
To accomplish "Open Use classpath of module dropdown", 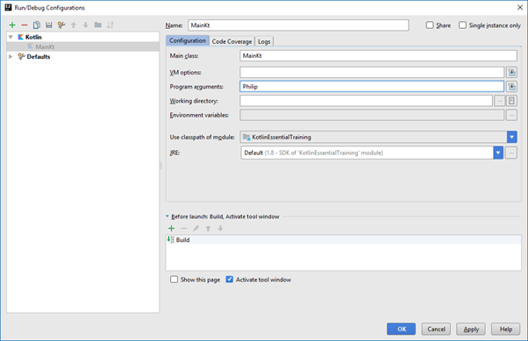I will 512,137.
